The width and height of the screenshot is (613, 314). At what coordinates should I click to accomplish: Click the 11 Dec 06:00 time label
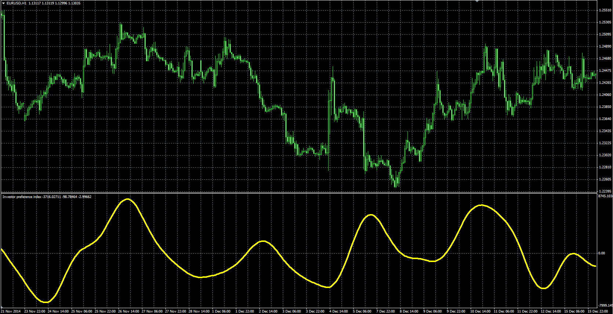[504, 311]
